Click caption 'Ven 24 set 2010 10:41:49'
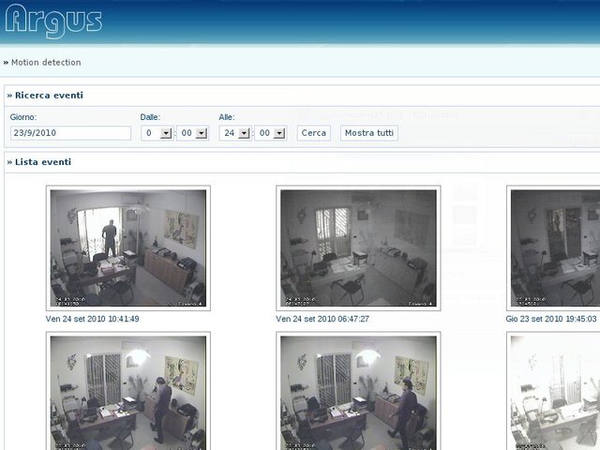The height and width of the screenshot is (450, 600). (x=92, y=319)
